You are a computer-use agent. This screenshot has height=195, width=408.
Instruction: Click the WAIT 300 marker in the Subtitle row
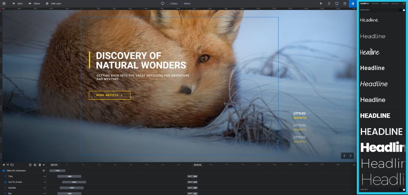click(192, 188)
